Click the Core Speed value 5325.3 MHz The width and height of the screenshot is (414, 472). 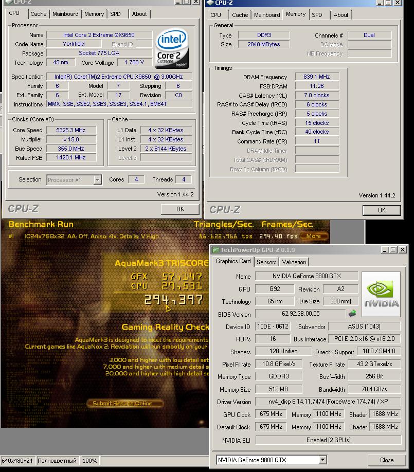(x=71, y=131)
